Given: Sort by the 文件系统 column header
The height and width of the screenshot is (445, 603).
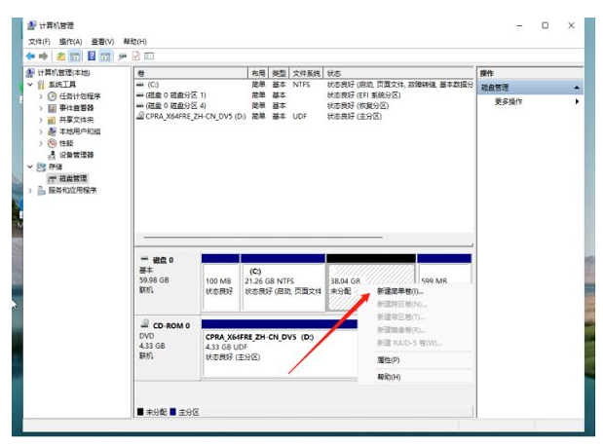Looking at the screenshot, I should pyautogui.click(x=306, y=73).
